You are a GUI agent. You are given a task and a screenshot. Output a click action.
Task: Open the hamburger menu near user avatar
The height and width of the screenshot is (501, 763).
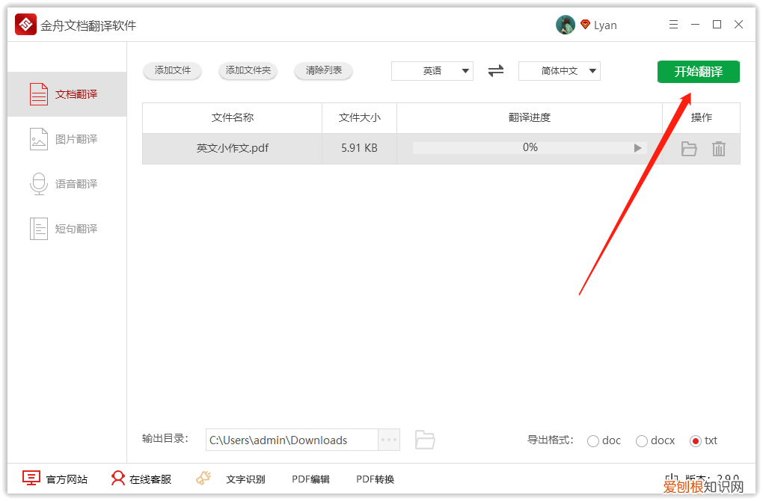(x=673, y=24)
